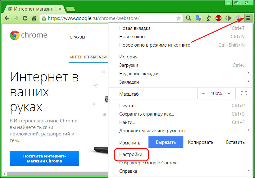
Task: Click Посетите Интернет-магазин Chrome button
Action: (x=44, y=158)
